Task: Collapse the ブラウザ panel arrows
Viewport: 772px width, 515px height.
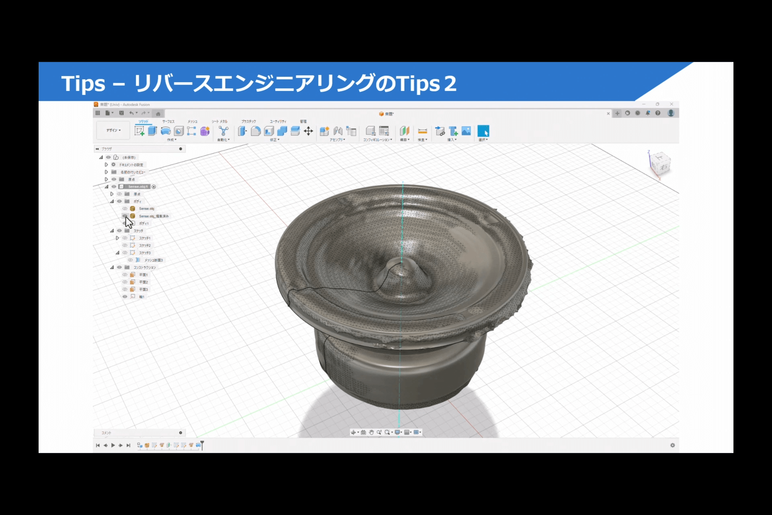Action: click(97, 149)
